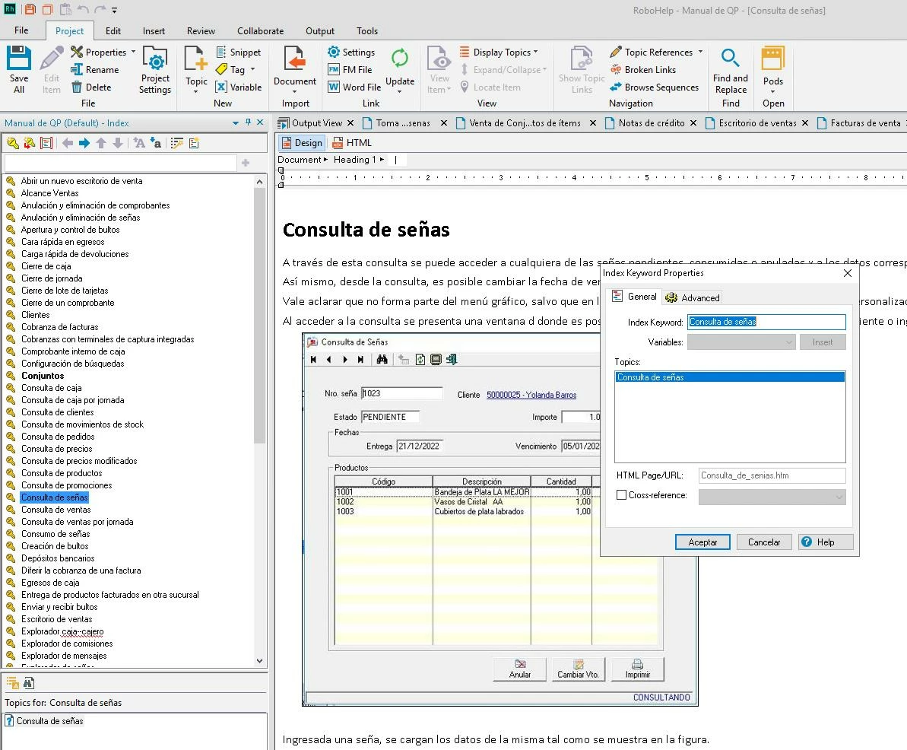Create a new Variable
The image size is (907, 750).
pos(238,87)
